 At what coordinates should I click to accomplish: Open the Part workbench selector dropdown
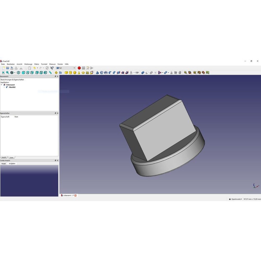pyautogui.click(x=66, y=68)
